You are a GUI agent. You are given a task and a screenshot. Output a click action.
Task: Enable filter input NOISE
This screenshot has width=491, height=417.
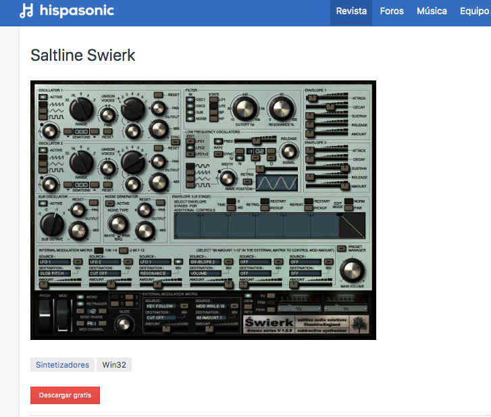click(x=190, y=119)
